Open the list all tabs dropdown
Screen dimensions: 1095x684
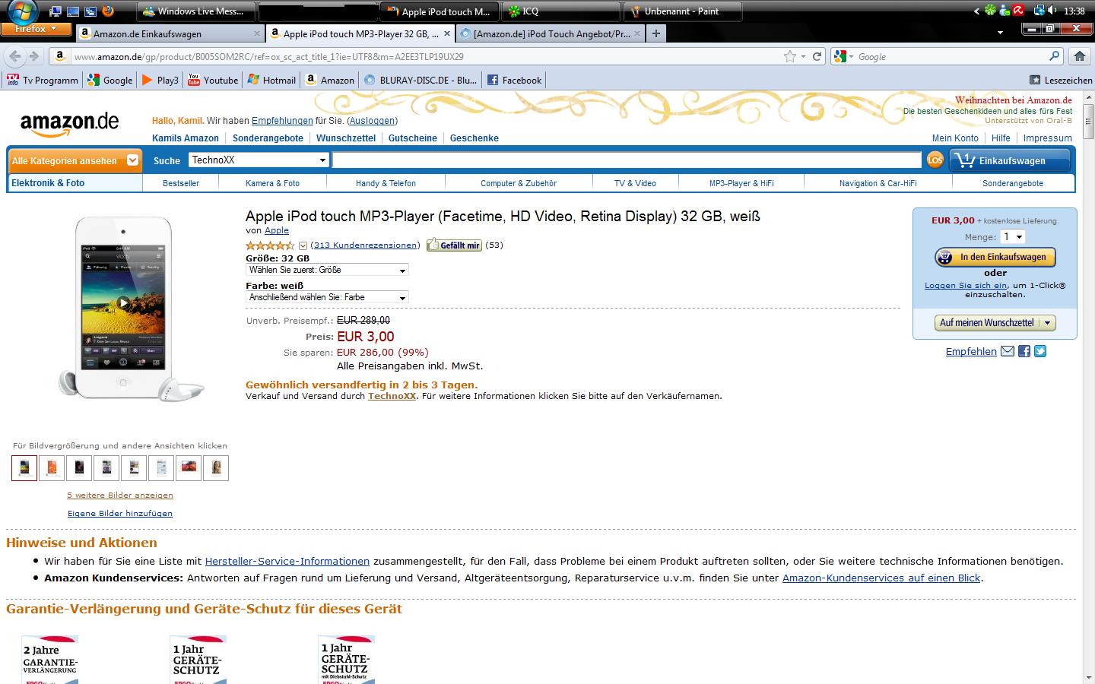pos(1000,33)
